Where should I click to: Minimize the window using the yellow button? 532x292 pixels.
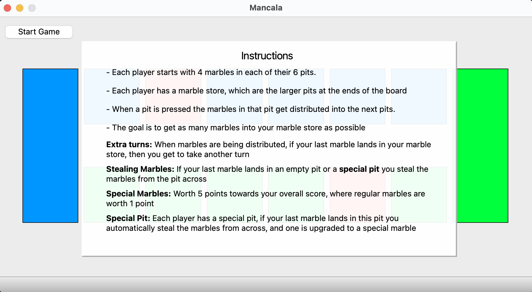click(20, 8)
